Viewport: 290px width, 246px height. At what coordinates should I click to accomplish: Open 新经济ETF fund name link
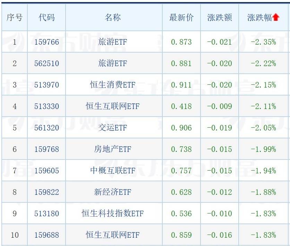pos(113,192)
